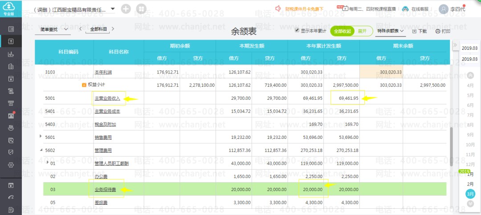Click the round grid icon in header
Image resolution: width=481 pixels, height=215 pixels.
pos(141,9)
